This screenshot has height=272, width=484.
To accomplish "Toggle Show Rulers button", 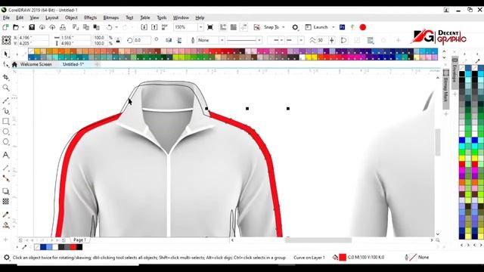I will click(223, 27).
